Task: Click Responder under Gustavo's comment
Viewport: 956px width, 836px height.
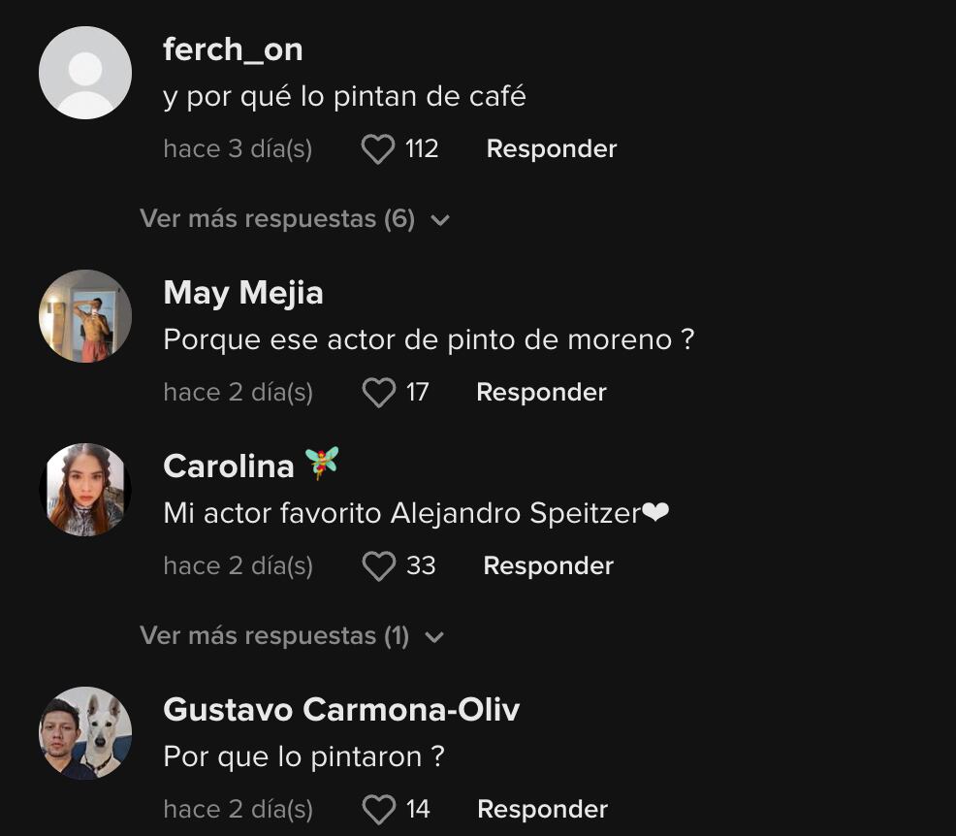Action: pos(541,809)
